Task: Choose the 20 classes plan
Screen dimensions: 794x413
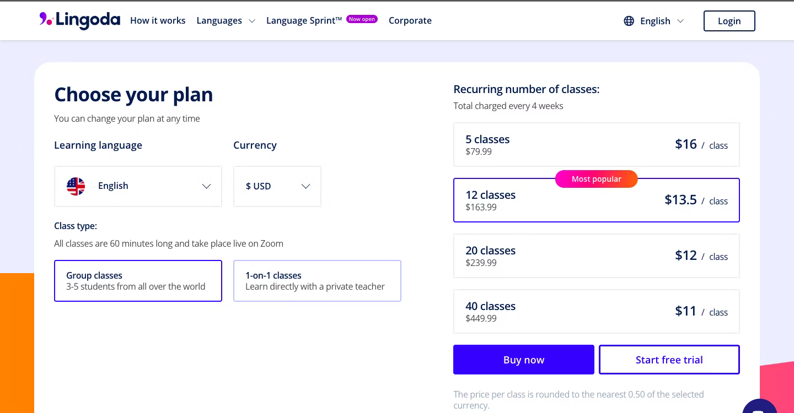Action: click(596, 256)
